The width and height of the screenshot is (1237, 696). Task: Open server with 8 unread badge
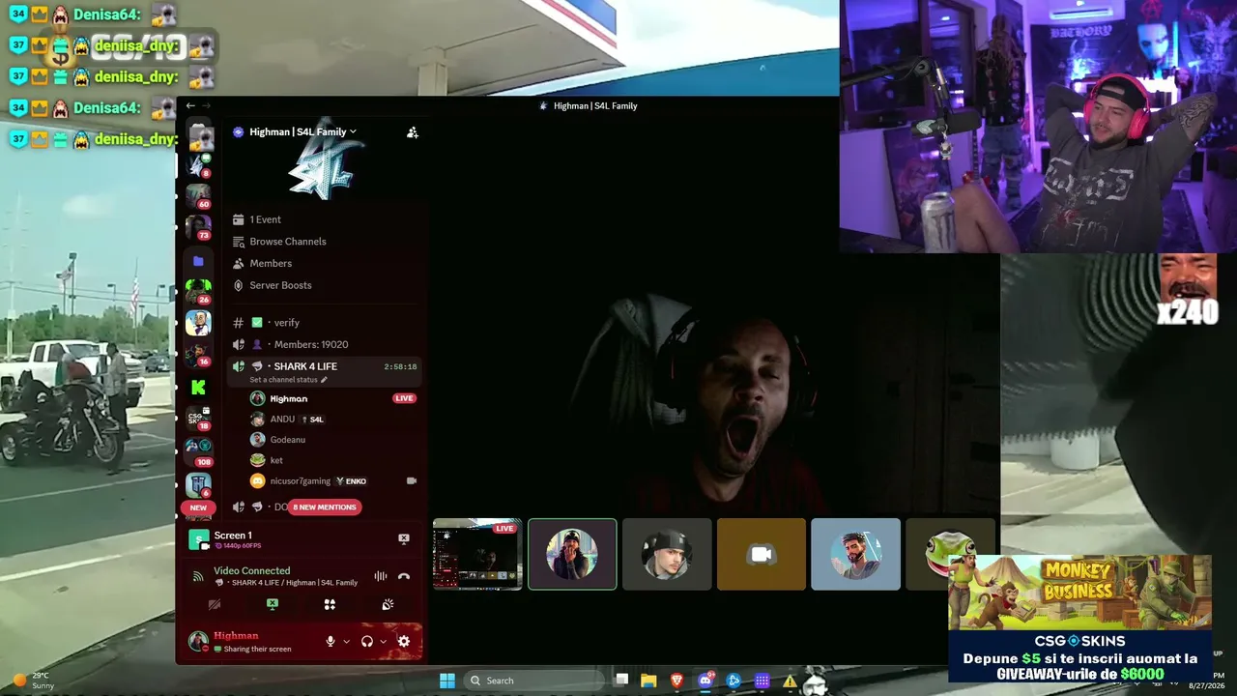click(198, 165)
